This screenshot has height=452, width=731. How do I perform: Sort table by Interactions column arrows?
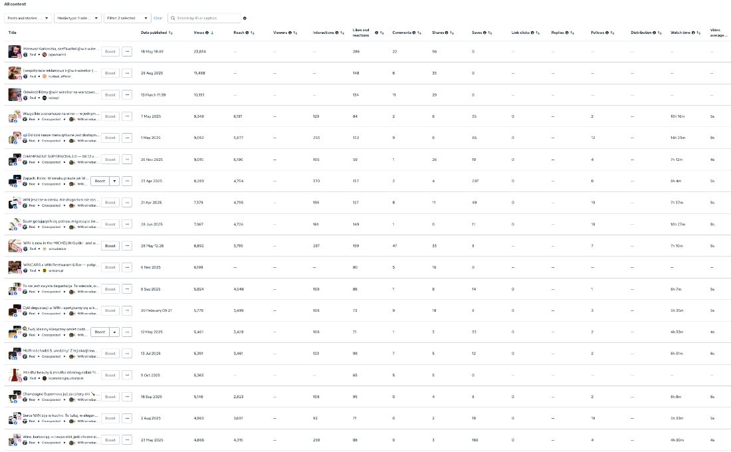(x=342, y=33)
